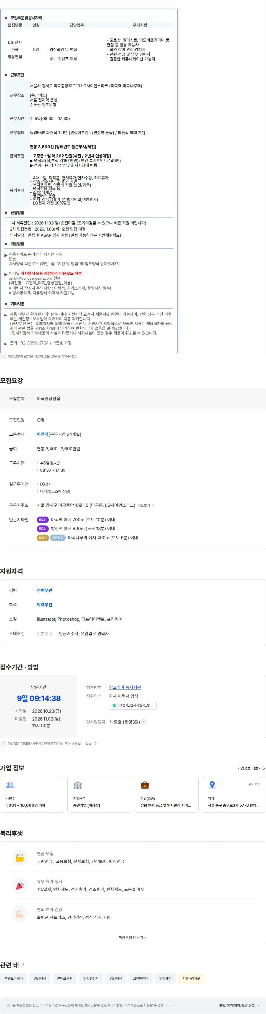The image size is (266, 1014).
Task: Click the 편의·여가·건강 muscle icon
Action: [x=19, y=914]
